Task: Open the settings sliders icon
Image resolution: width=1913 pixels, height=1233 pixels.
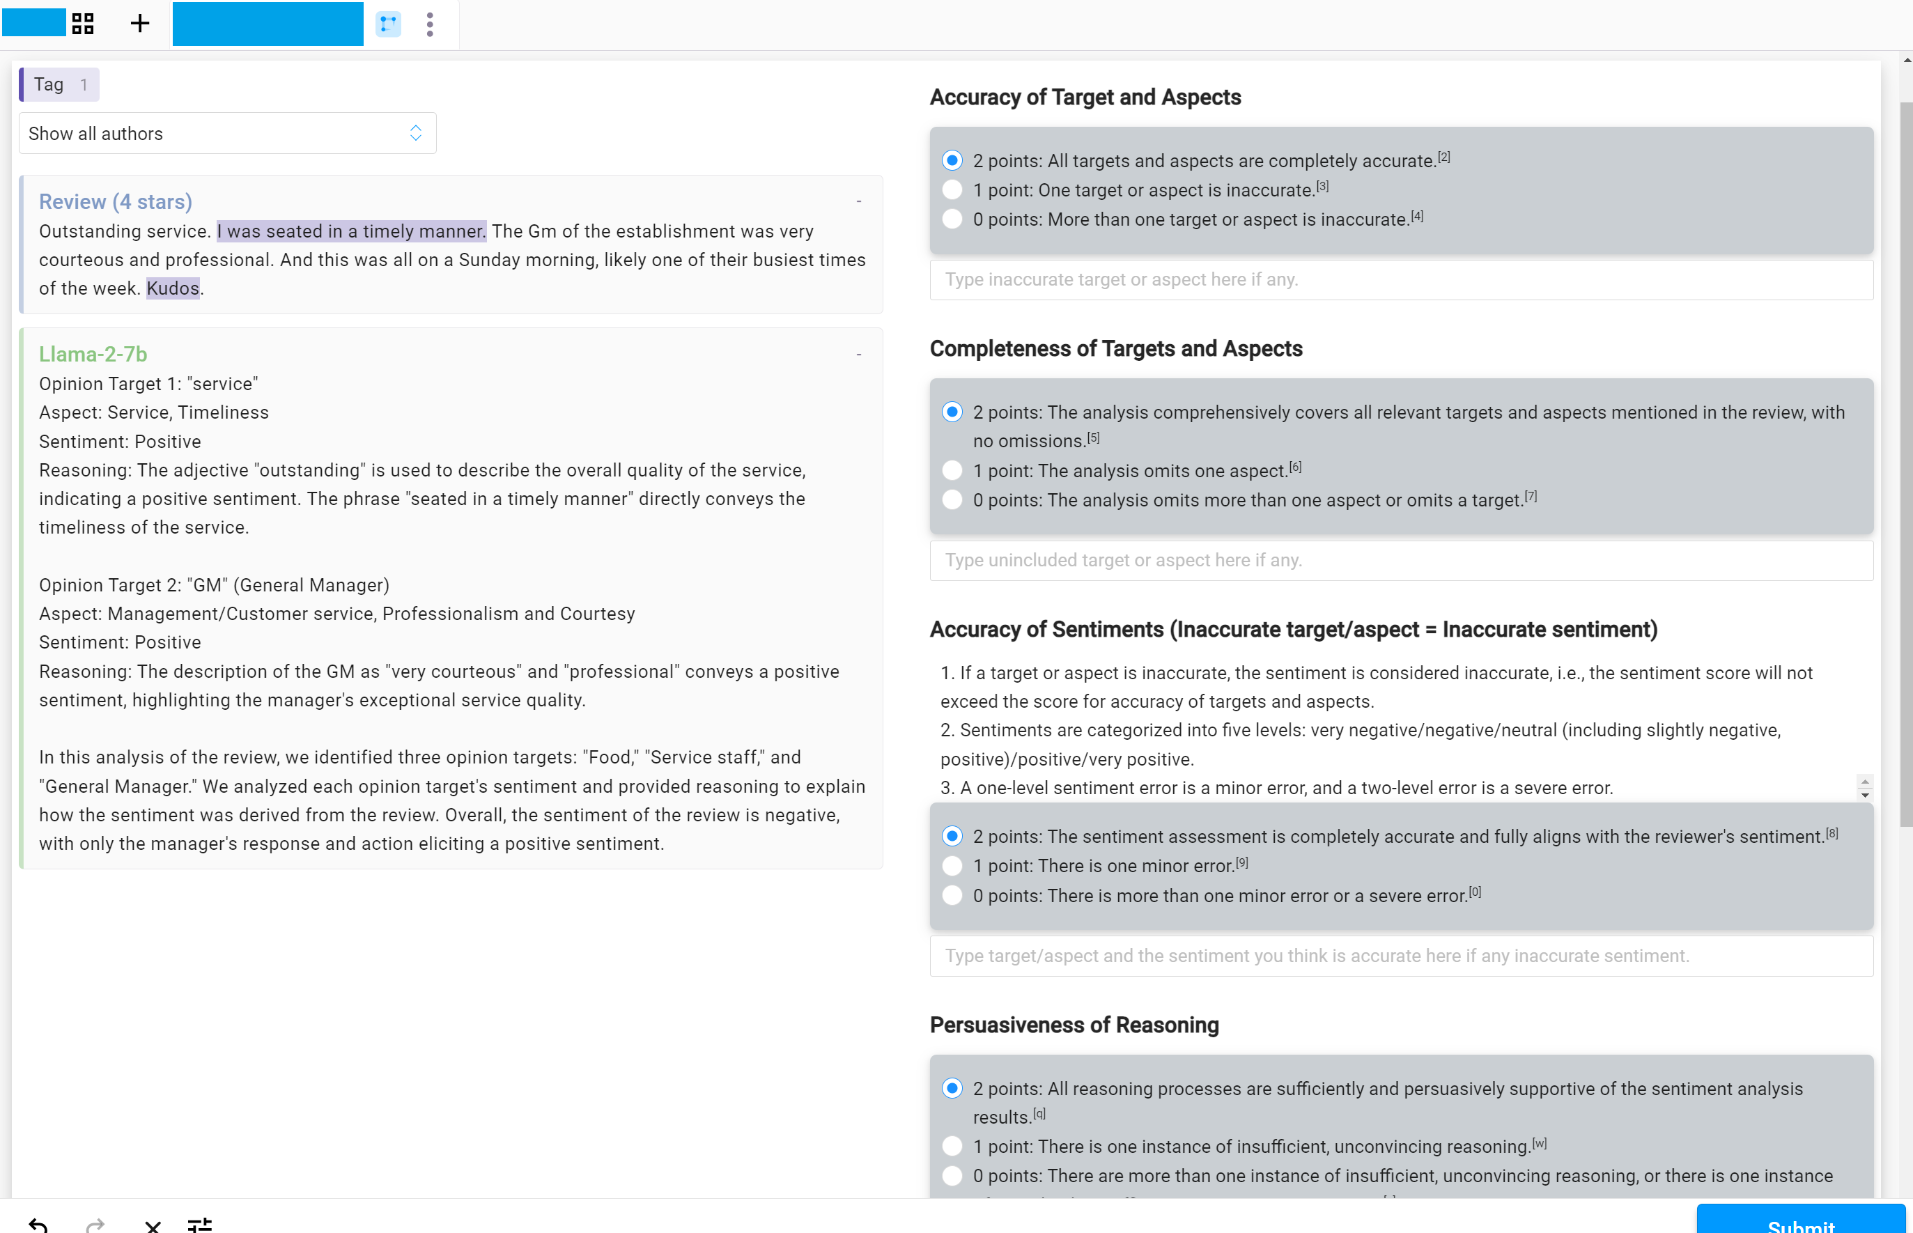Action: [199, 1223]
